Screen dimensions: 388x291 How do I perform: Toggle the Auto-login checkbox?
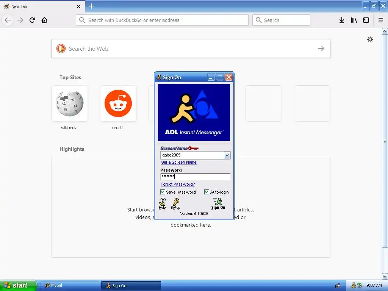[207, 192]
